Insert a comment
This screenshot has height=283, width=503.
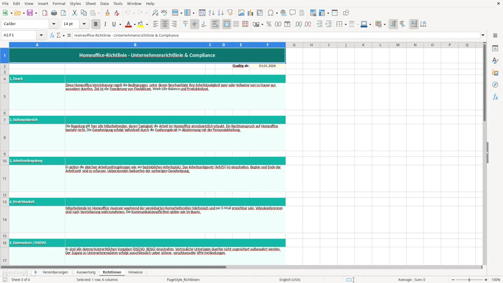pos(293,13)
